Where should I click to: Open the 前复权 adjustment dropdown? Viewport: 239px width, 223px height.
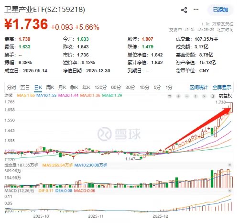point(226,96)
